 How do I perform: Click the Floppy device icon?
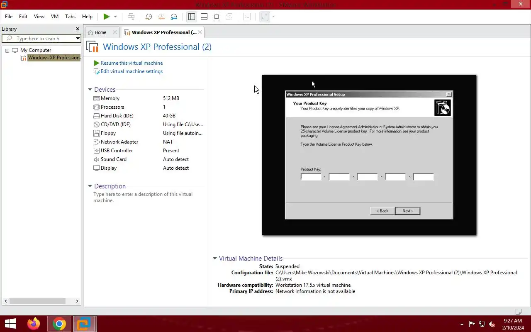click(x=97, y=133)
